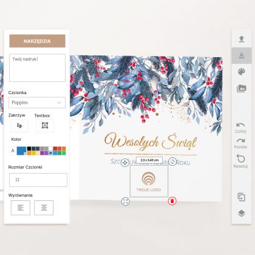Delete the logo with red trash icon
Image resolution: width=255 pixels, height=255 pixels.
[172, 201]
